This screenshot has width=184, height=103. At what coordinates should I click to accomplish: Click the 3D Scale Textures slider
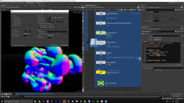click(x=59, y=37)
